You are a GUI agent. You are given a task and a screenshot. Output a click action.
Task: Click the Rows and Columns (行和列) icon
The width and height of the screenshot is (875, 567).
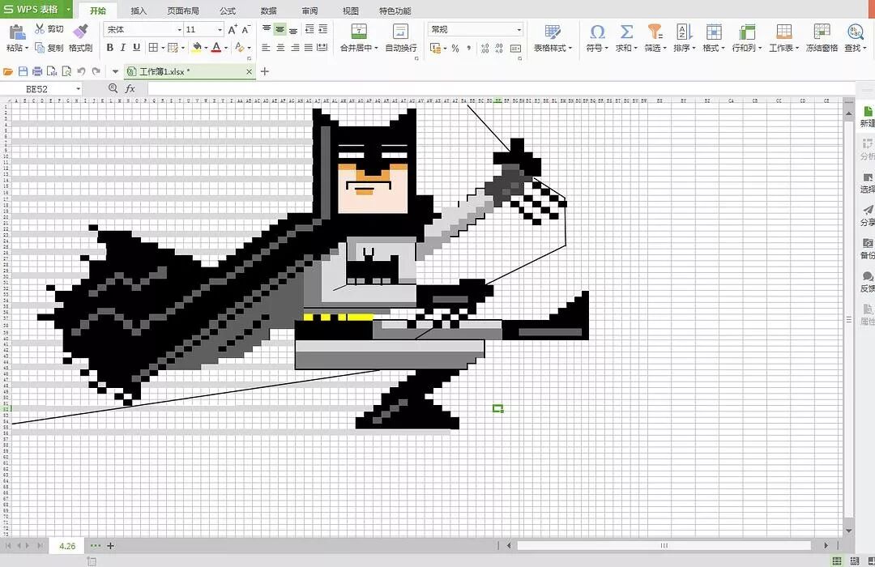click(747, 32)
